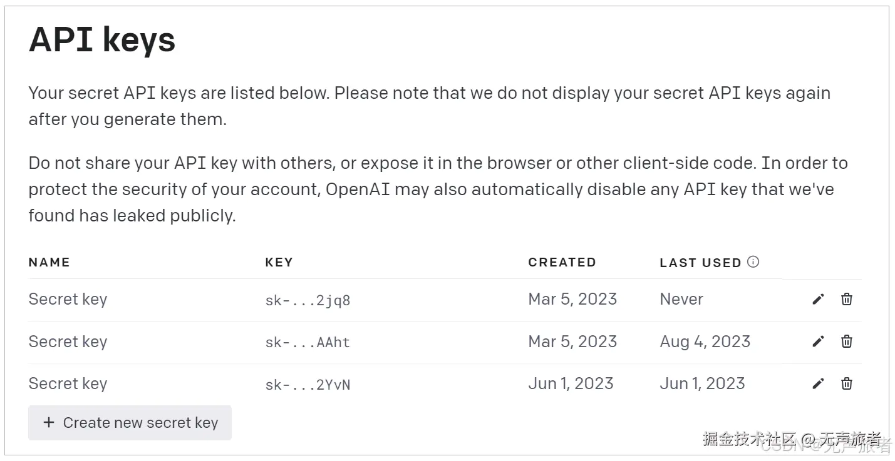Click the Never last used value
Image resolution: width=895 pixels, height=461 pixels.
click(x=681, y=300)
